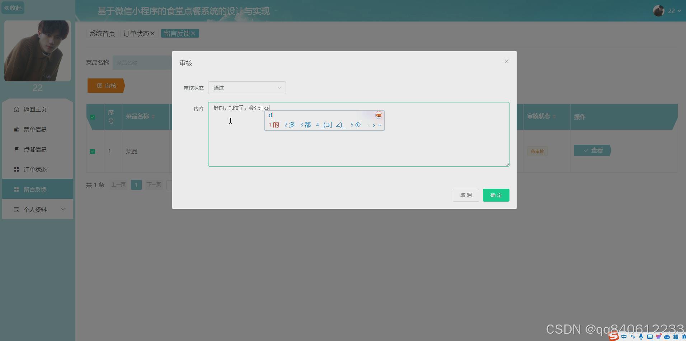Open the Sogou voice input microphone icon
This screenshot has width=686, height=341.
pyautogui.click(x=641, y=337)
